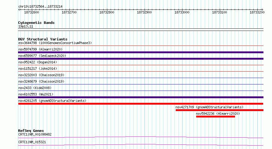Click ruler position label 18732600
272x149 pixels.
coord(31,12)
